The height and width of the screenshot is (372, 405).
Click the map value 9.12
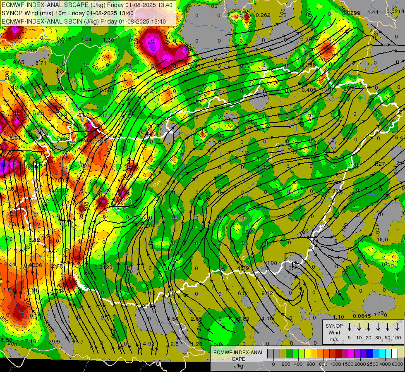click(x=267, y=293)
